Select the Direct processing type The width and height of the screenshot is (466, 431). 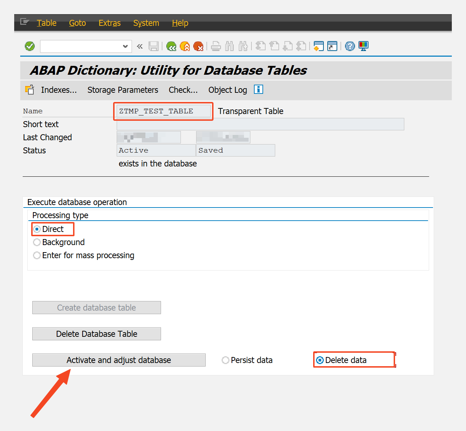(37, 229)
